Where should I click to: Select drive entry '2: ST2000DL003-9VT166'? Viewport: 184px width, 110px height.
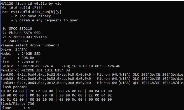click(24, 37)
